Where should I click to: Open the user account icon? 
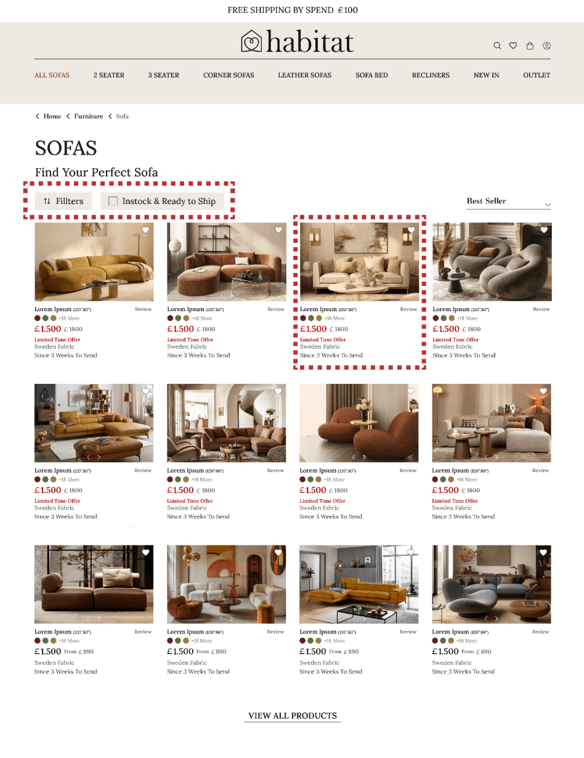546,46
